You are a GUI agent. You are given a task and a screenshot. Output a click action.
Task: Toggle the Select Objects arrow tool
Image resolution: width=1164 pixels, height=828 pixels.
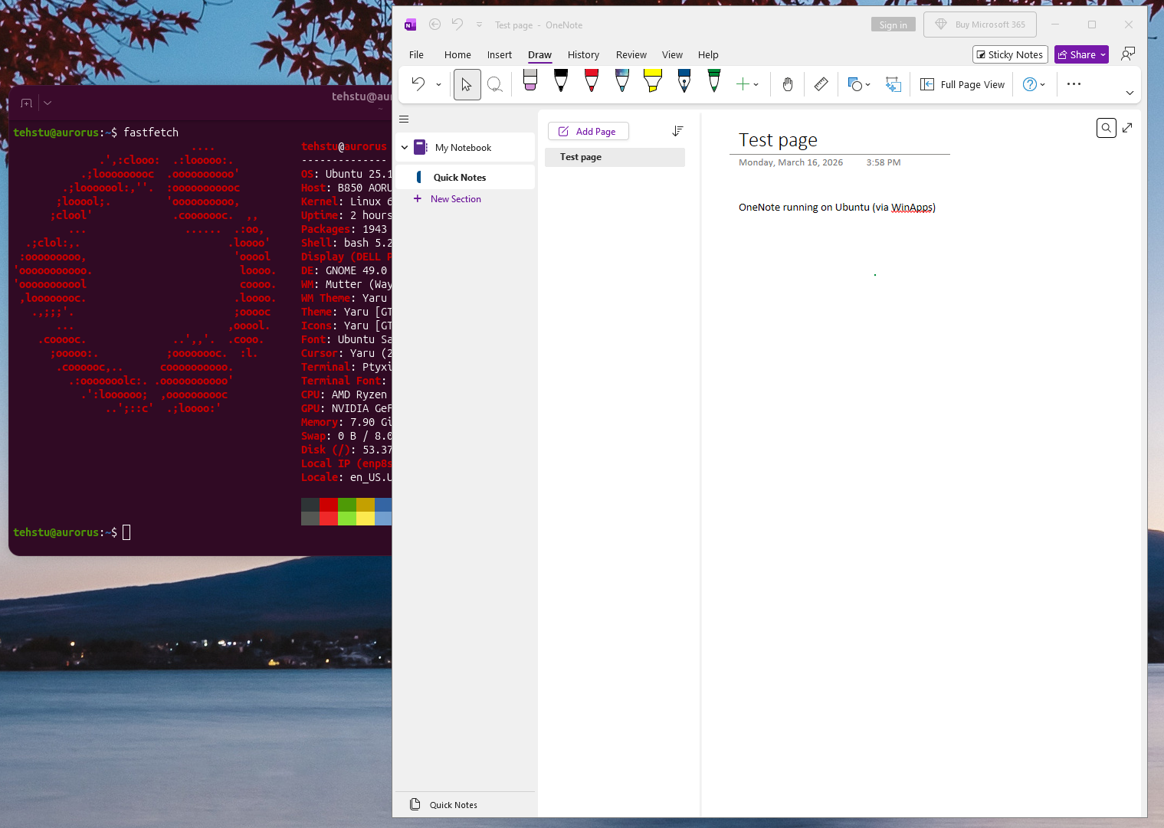(467, 84)
